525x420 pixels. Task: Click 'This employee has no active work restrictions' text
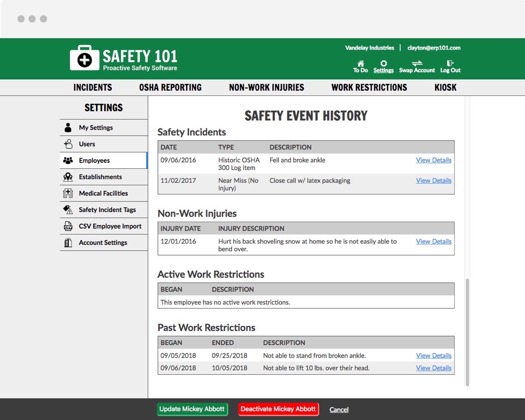(x=225, y=302)
